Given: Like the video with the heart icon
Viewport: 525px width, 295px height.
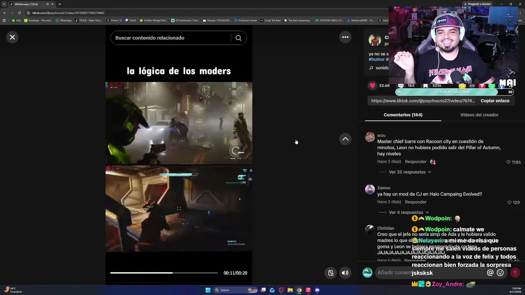Looking at the screenshot, I should (372, 86).
